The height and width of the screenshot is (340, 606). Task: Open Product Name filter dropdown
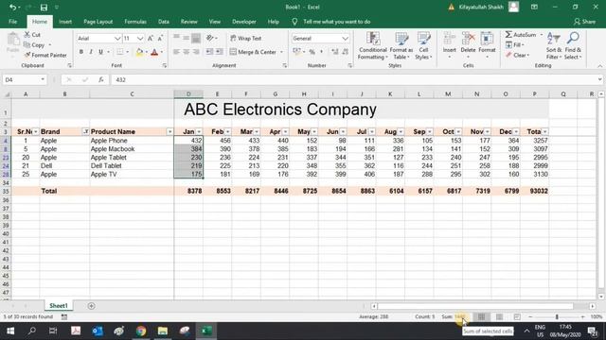169,132
